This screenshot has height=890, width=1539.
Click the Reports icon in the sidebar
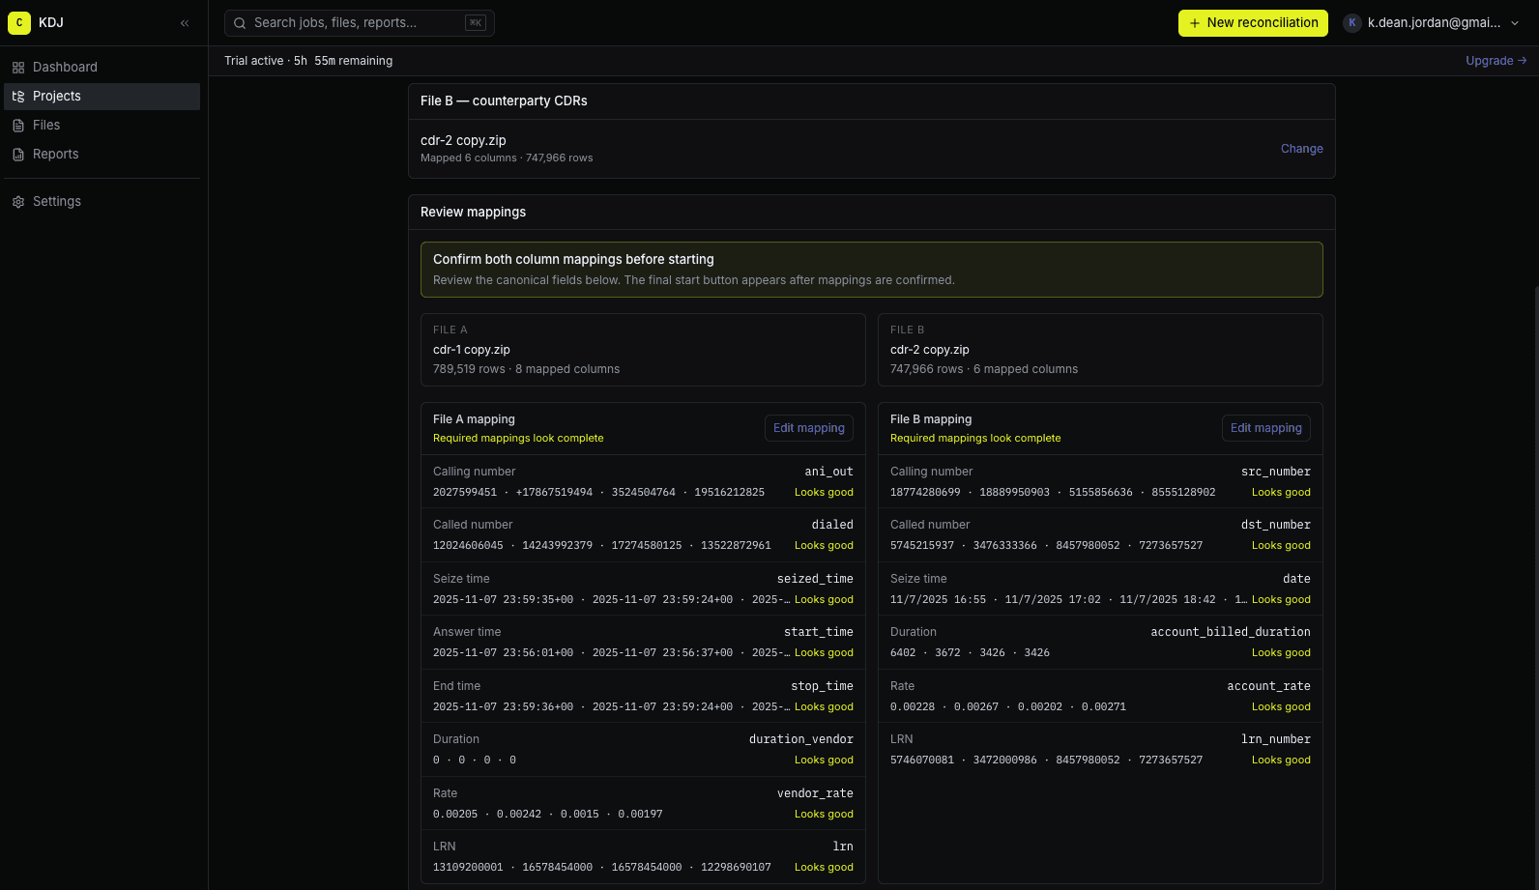[x=18, y=155]
